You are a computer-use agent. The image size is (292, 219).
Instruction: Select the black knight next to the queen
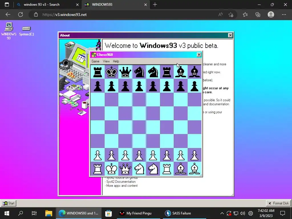tap(139, 72)
